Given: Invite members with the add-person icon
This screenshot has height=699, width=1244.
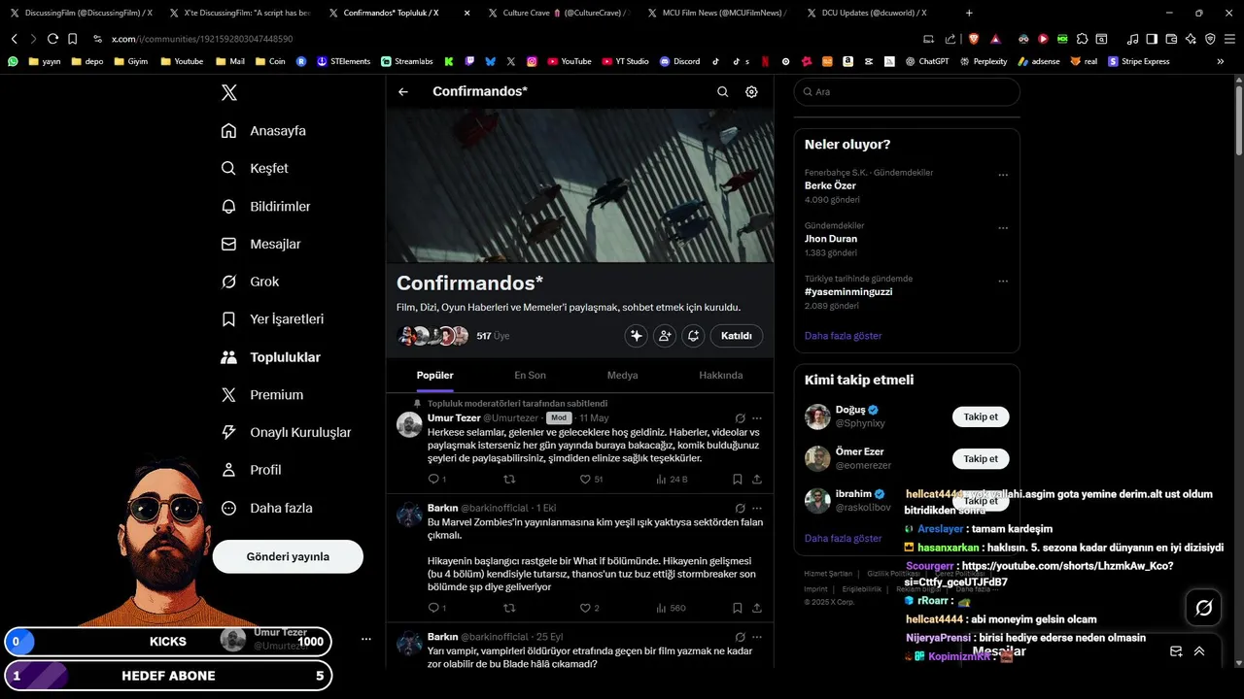Looking at the screenshot, I should click(x=665, y=335).
